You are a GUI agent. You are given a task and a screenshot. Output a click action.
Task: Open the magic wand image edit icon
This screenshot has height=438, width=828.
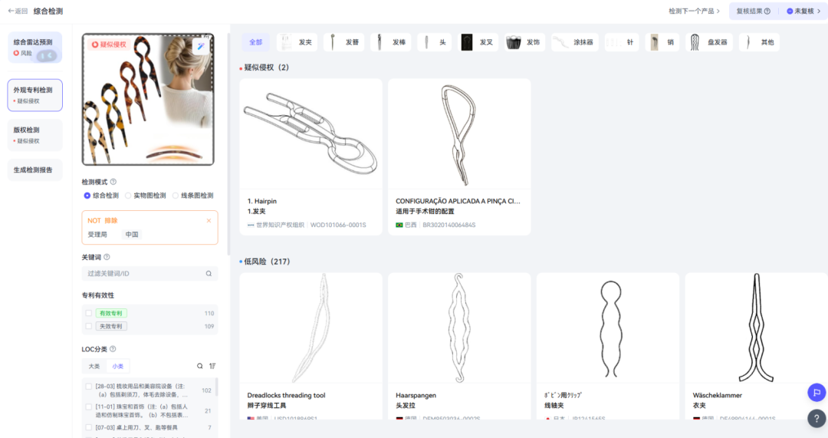tap(201, 47)
